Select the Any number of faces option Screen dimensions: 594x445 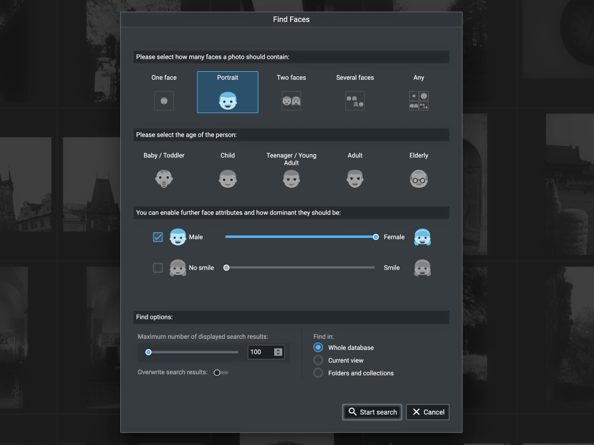coord(419,100)
